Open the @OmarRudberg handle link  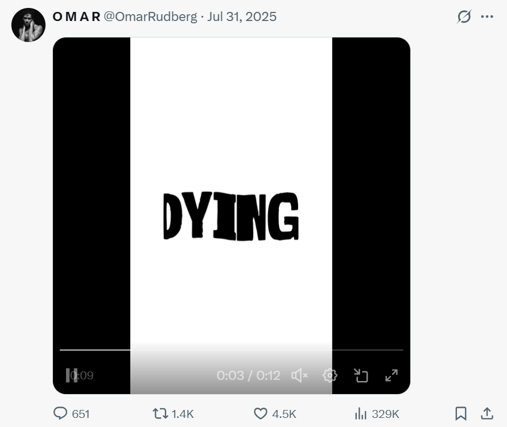pyautogui.click(x=150, y=17)
